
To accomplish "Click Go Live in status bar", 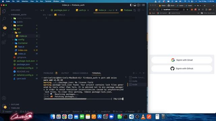I will point(118,112).
